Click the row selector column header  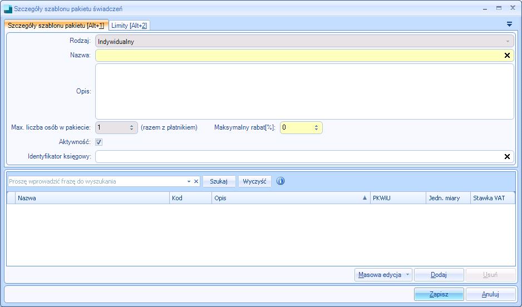(x=11, y=198)
